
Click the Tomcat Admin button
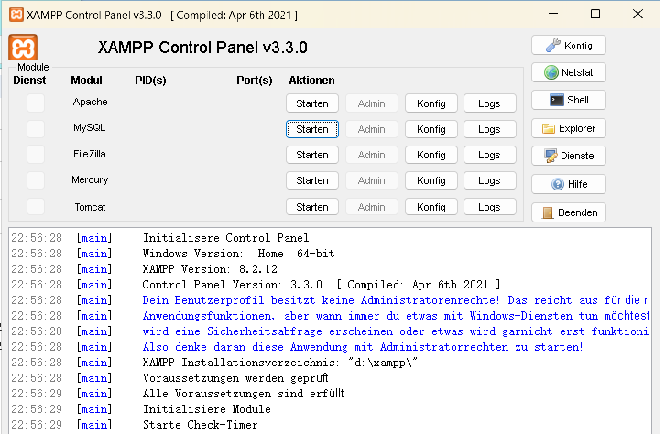point(371,207)
